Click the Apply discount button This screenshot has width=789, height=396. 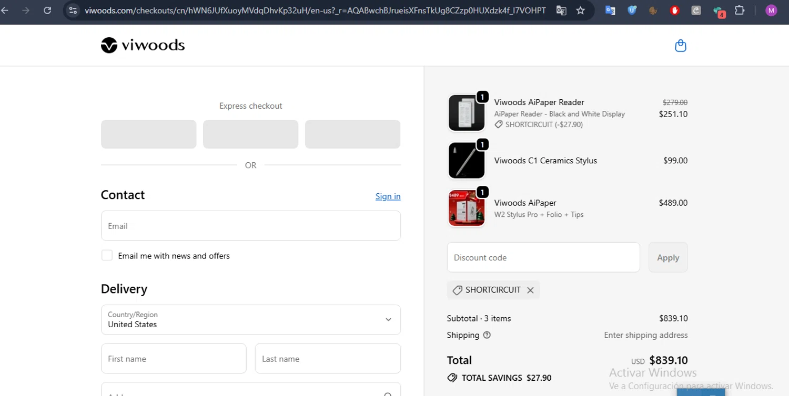[x=668, y=257]
